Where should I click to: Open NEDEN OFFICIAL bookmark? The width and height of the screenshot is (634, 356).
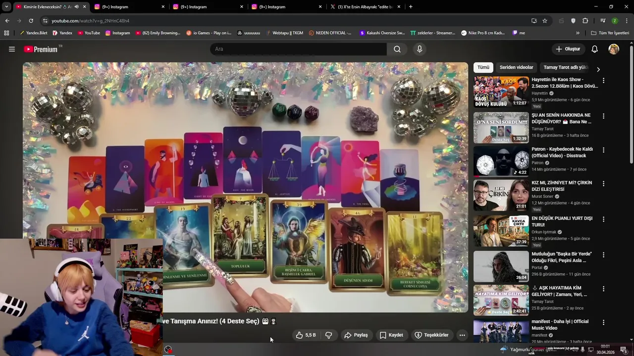tap(330, 33)
